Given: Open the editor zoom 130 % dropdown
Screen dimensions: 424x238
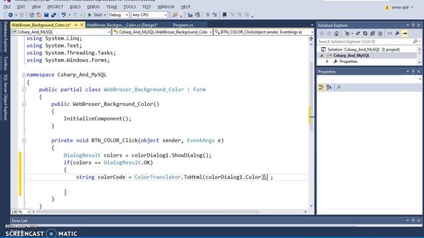Looking at the screenshot, I should [x=21, y=212].
